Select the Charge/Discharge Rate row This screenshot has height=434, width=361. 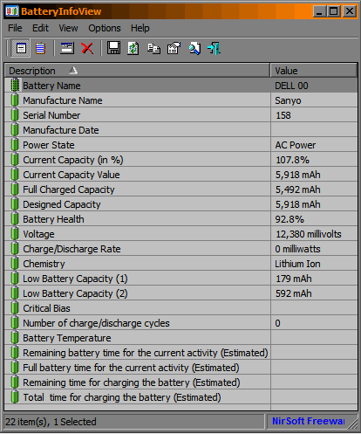tap(180, 249)
